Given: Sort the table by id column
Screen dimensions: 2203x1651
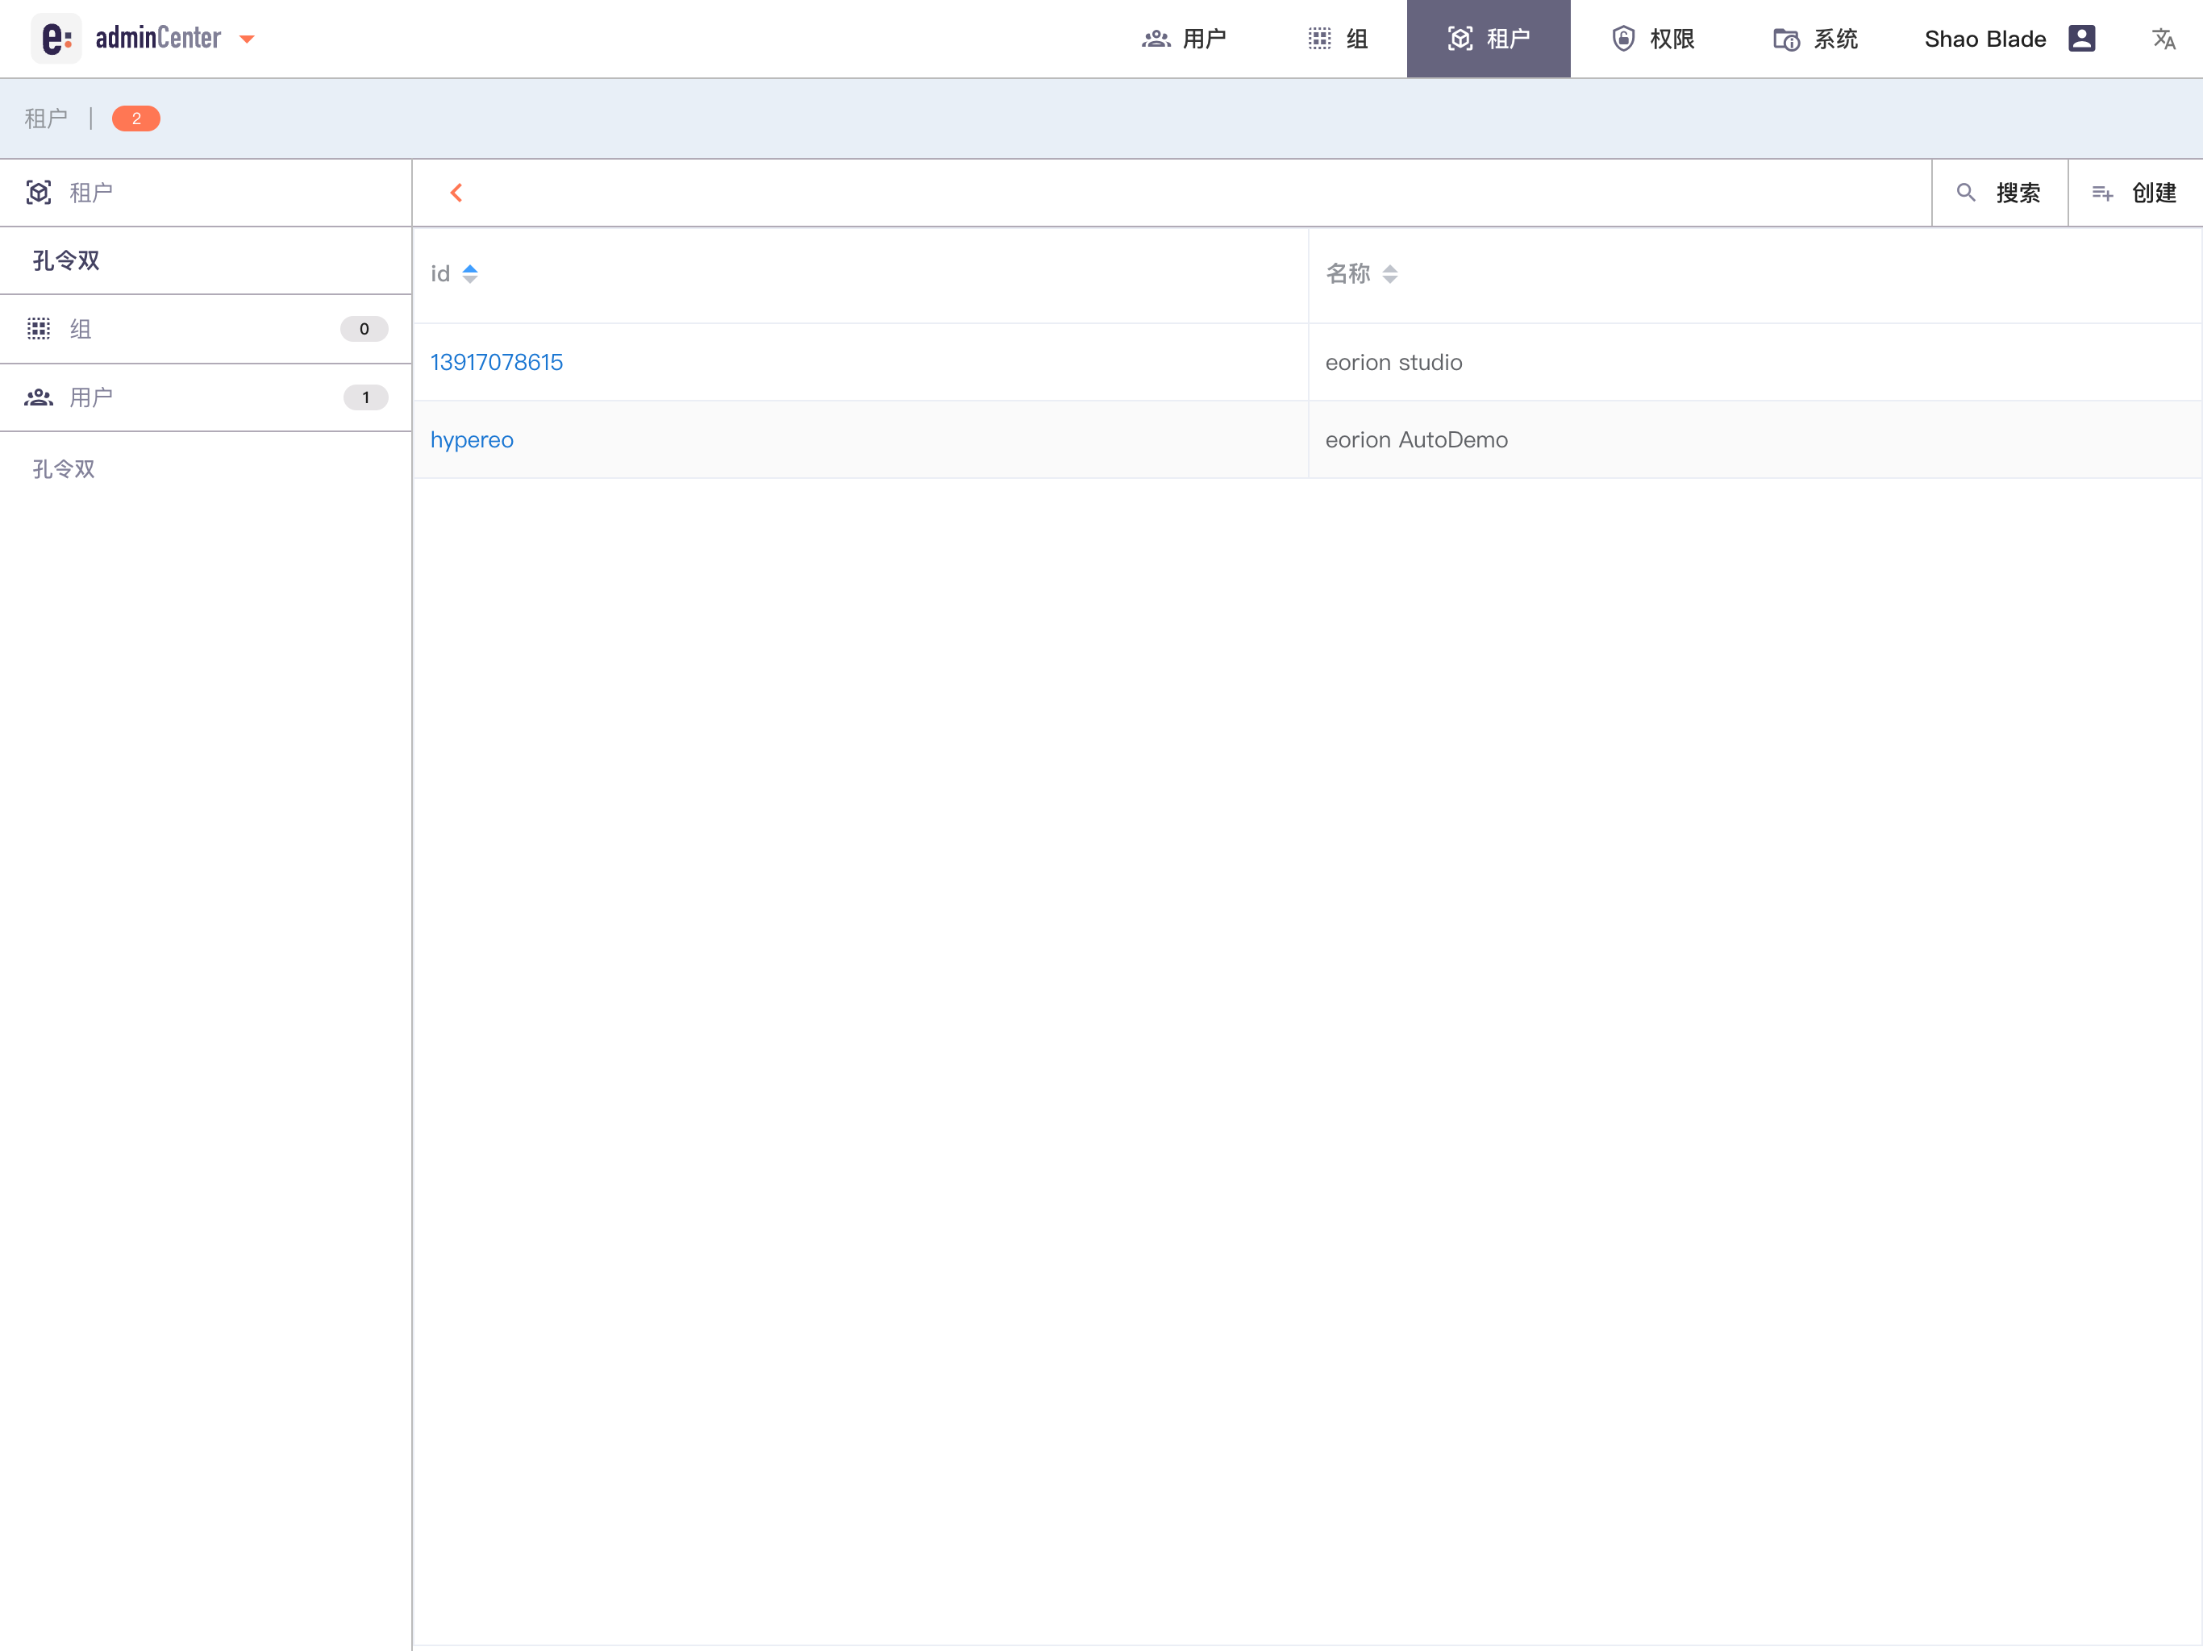Looking at the screenshot, I should point(470,274).
